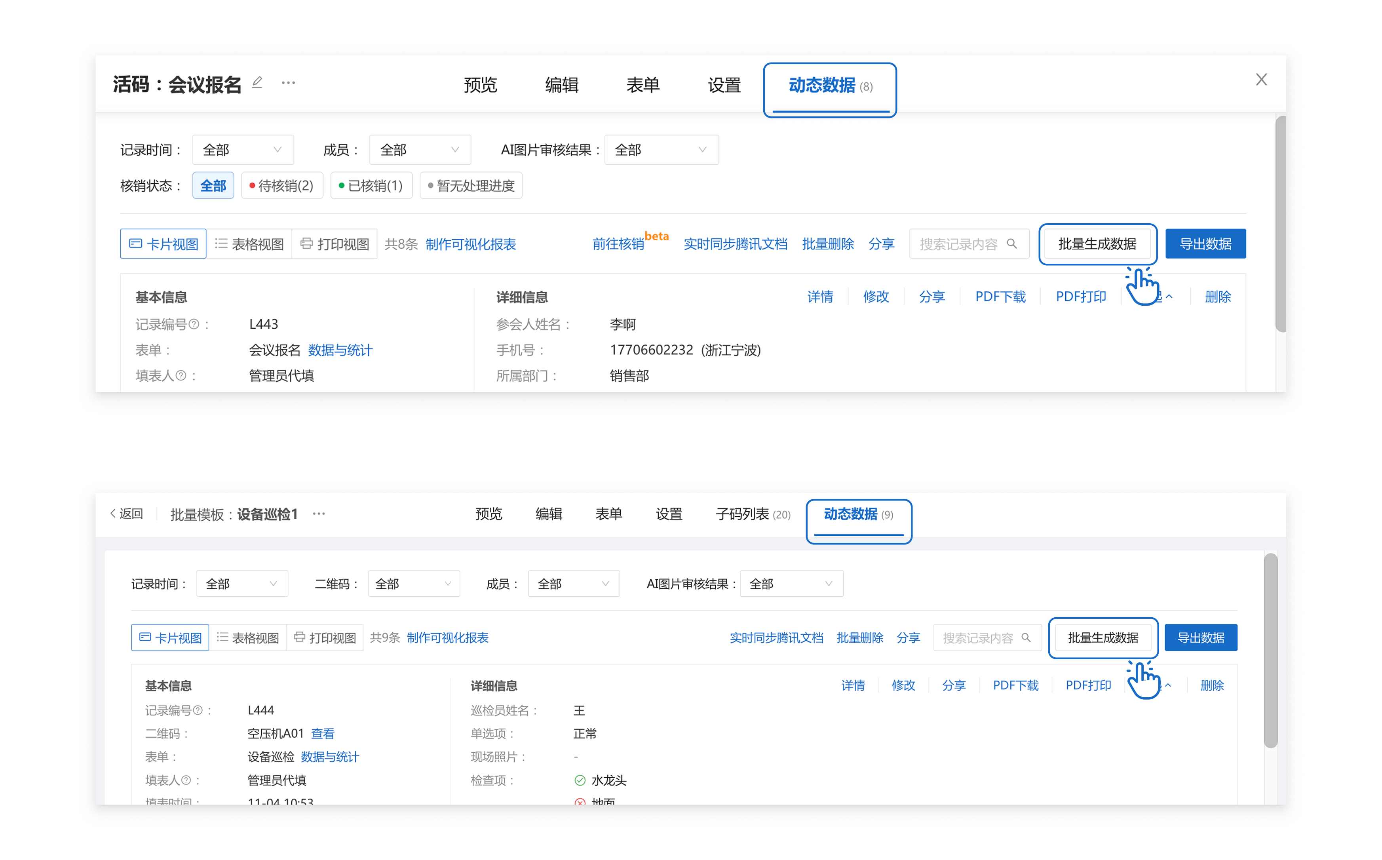Click the top panel's 导出数据 button
The image size is (1382, 860).
point(1205,244)
